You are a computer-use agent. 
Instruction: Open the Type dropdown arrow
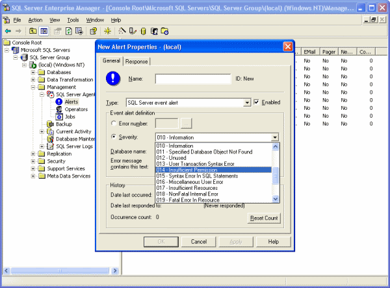(x=247, y=103)
